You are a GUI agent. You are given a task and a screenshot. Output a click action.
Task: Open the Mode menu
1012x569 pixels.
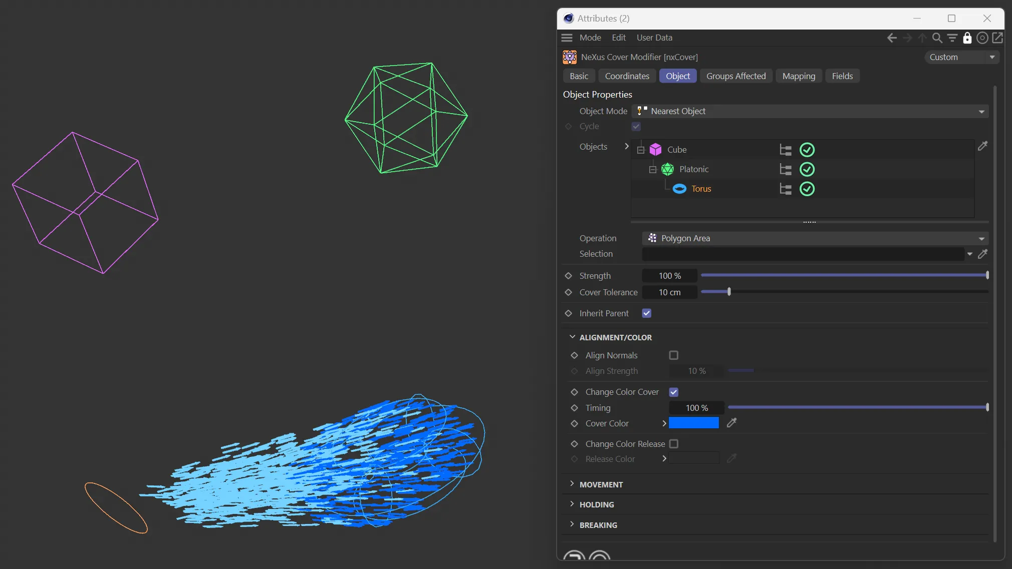coord(590,38)
